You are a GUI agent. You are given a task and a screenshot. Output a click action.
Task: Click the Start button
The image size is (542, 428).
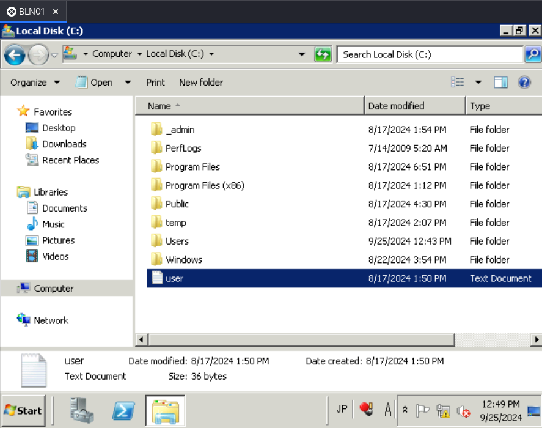click(x=23, y=411)
